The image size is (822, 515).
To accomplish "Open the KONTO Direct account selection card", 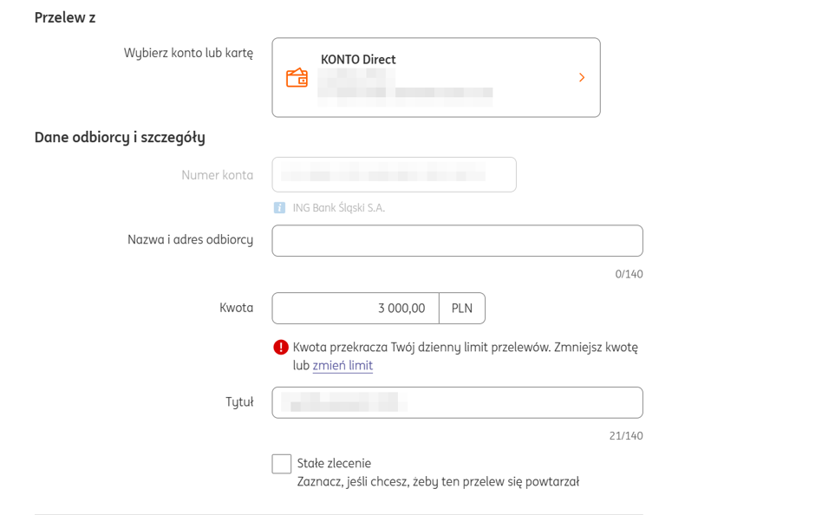I will click(436, 78).
